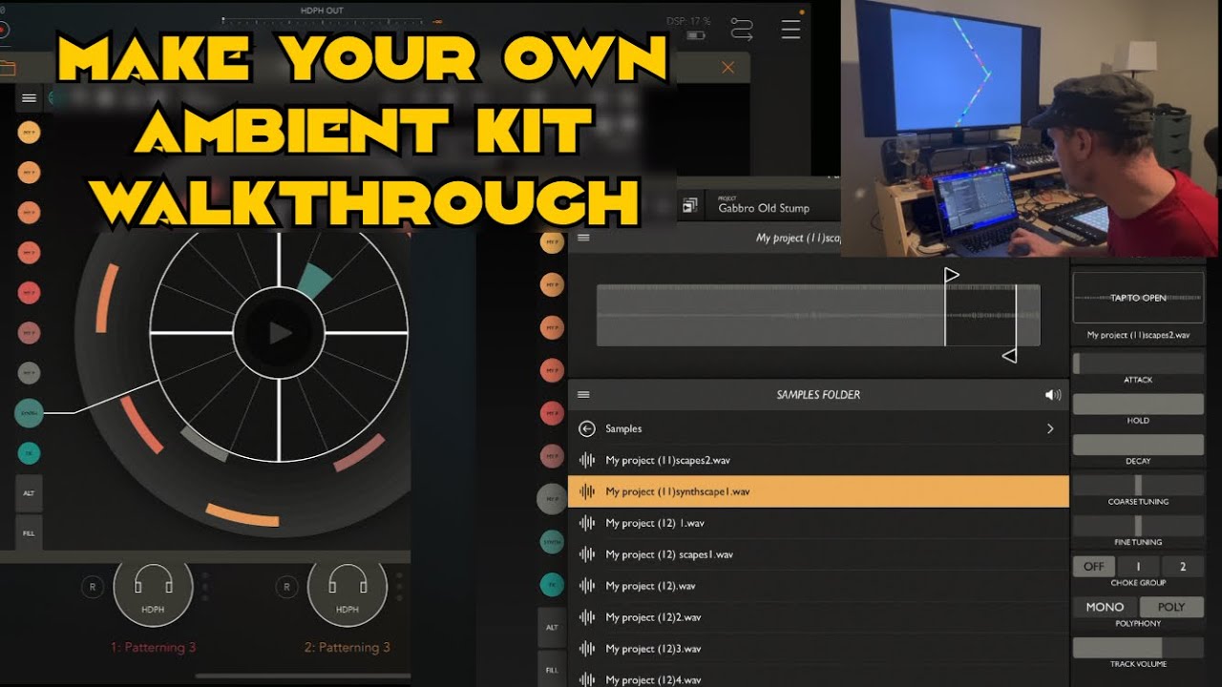Switch polyphony to MONO

tap(1105, 607)
